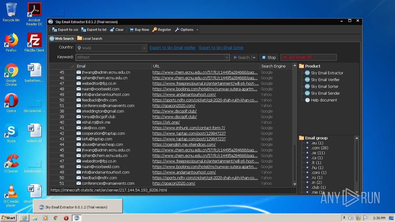Click the results list scroll-up arrow
The height and width of the screenshot is (222, 395).
295,66
